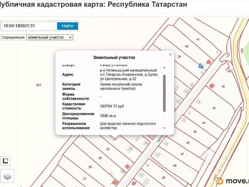Click the Земли поселений category value
This screenshot has height=187, width=249.
(121, 86)
